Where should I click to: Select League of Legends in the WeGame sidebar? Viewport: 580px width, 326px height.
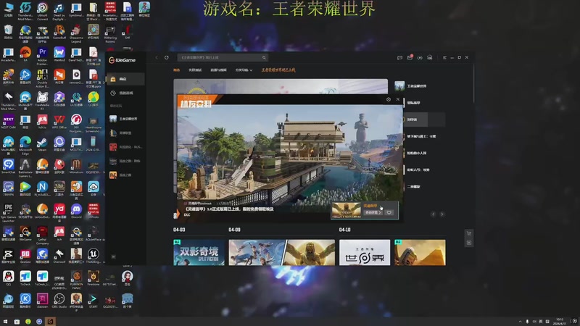tap(125, 133)
